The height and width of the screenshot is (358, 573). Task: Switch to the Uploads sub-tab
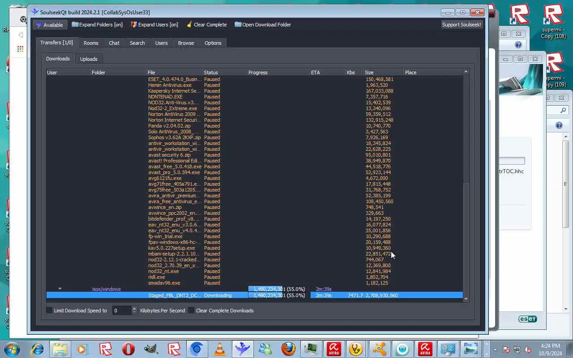[89, 59]
